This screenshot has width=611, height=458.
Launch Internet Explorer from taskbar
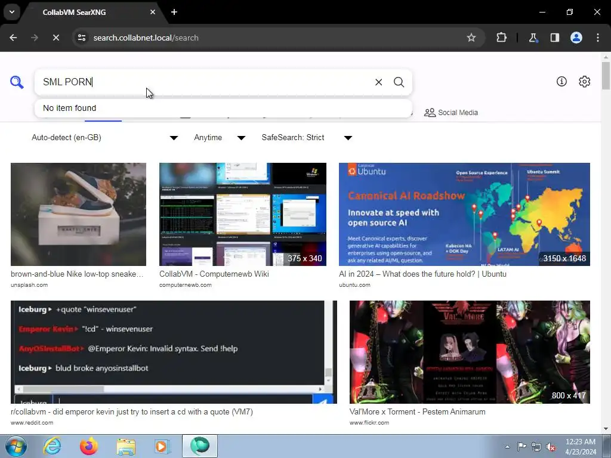tap(52, 446)
